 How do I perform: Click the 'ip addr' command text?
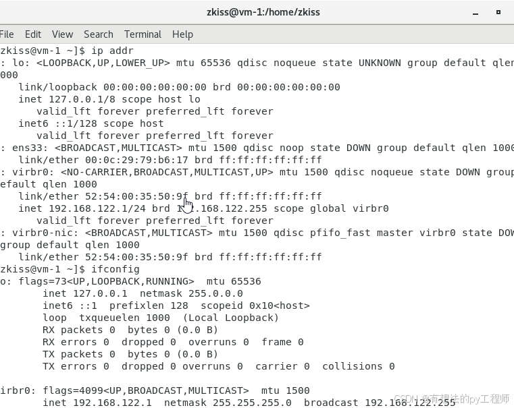112,51
